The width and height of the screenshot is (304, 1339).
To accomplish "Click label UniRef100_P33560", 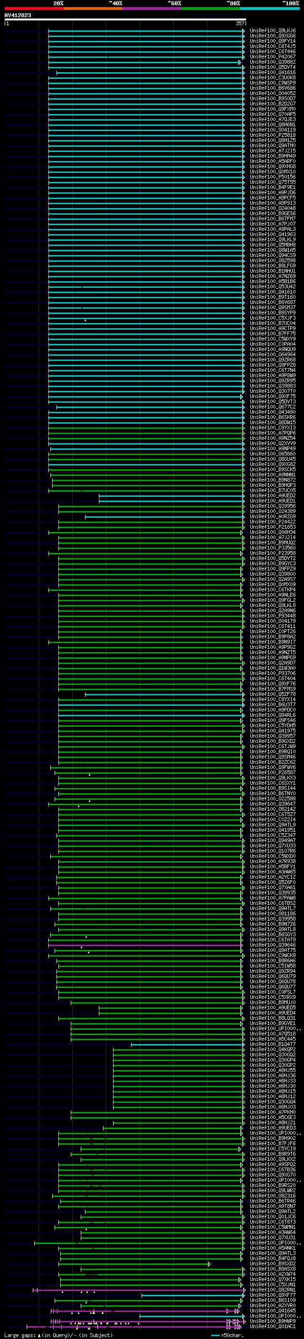I will coord(273,548).
